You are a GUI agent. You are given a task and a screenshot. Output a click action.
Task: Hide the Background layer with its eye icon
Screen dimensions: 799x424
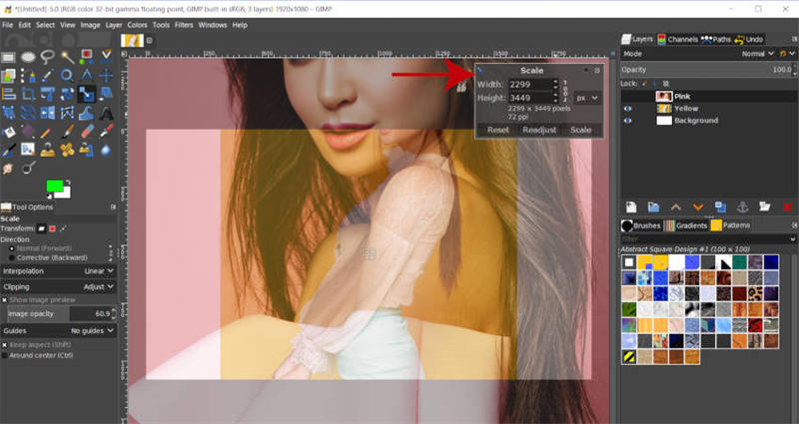point(628,121)
